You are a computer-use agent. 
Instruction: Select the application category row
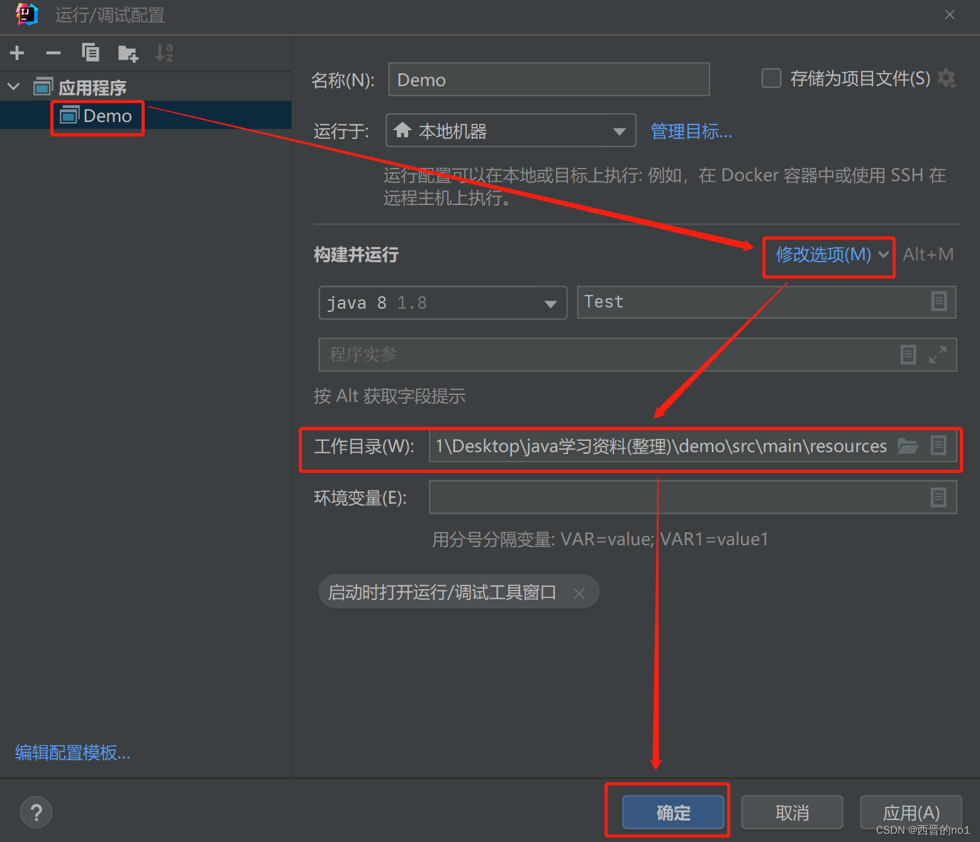pyautogui.click(x=145, y=87)
